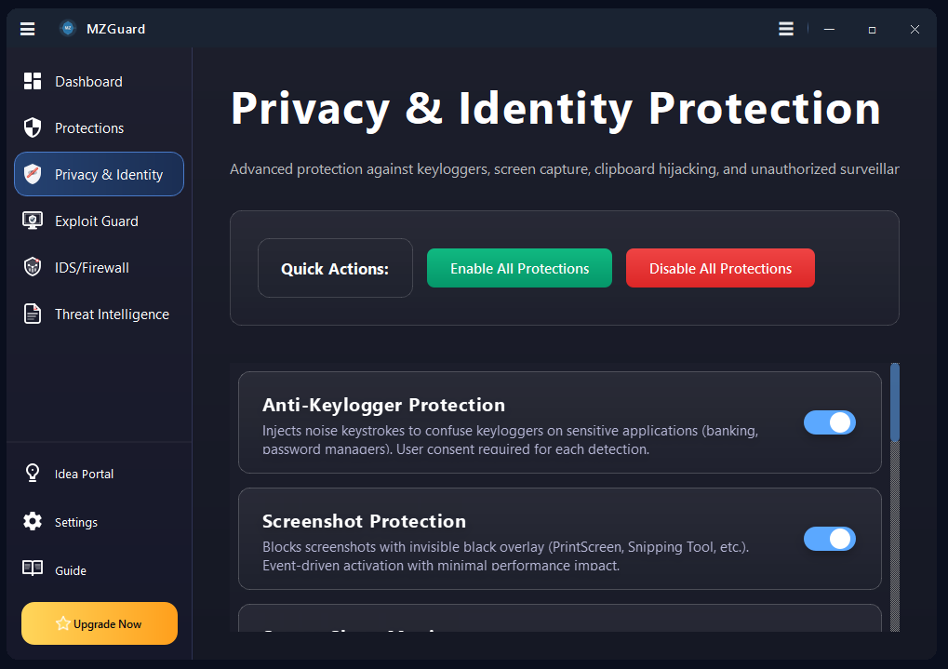This screenshot has height=669, width=948.
Task: Select the IDS/Firewall shield icon
Action: pos(31,267)
